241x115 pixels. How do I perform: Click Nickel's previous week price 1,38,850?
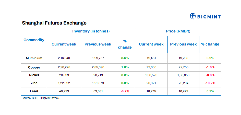tap(183, 75)
